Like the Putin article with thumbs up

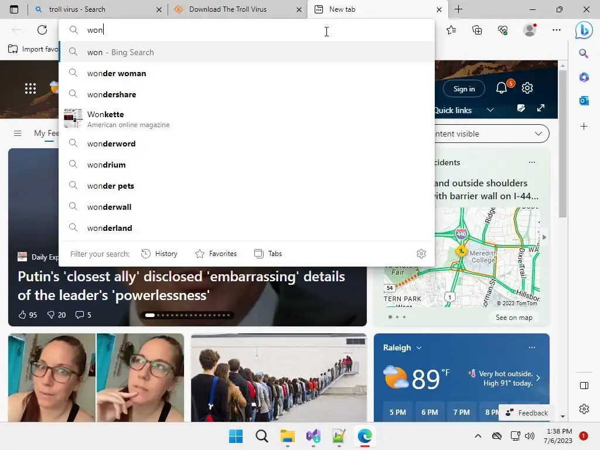pyautogui.click(x=28, y=315)
